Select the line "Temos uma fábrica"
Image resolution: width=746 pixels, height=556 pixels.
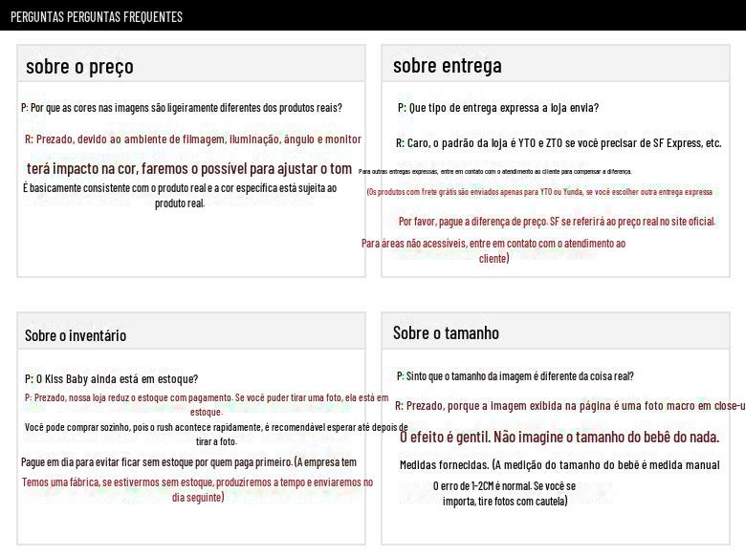[197, 489]
